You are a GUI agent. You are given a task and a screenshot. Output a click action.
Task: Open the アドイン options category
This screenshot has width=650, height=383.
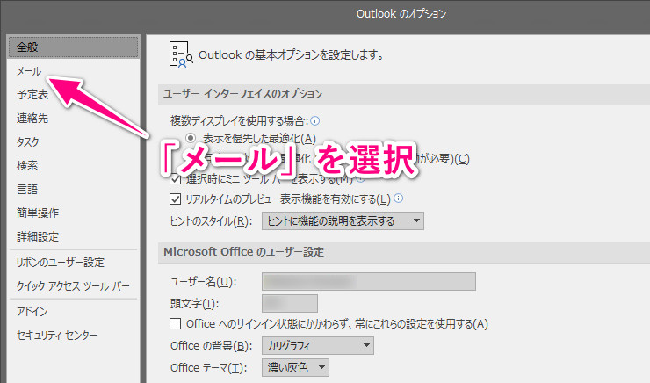coord(32,311)
